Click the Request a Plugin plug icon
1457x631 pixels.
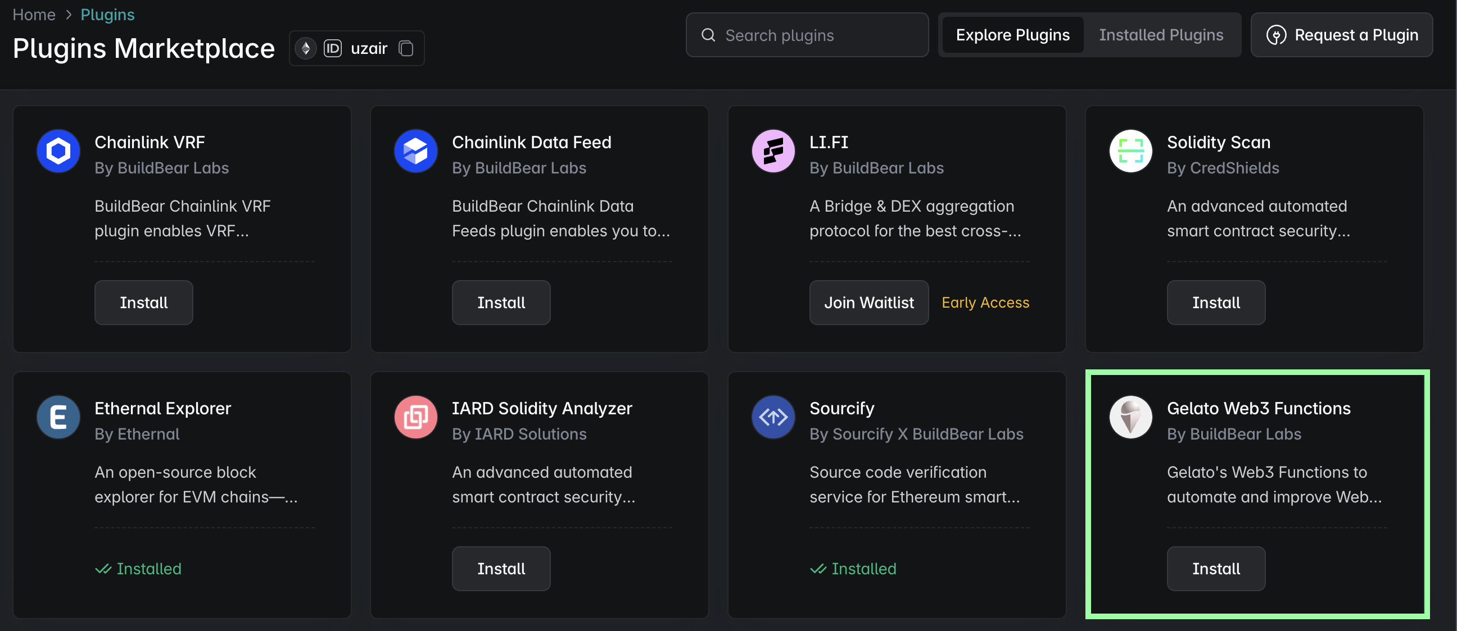tap(1276, 35)
